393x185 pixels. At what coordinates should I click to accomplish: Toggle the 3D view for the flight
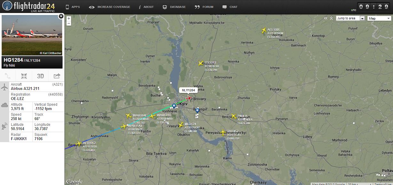(x=40, y=76)
